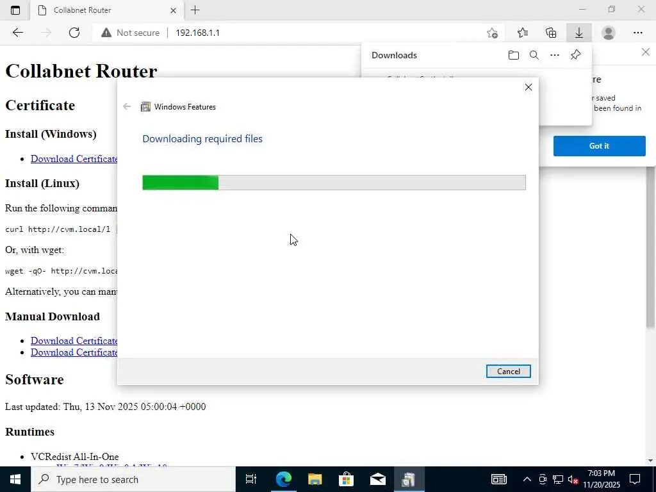This screenshot has width=656, height=492.
Task: Open Edge Settings and more menu
Action: (x=637, y=33)
